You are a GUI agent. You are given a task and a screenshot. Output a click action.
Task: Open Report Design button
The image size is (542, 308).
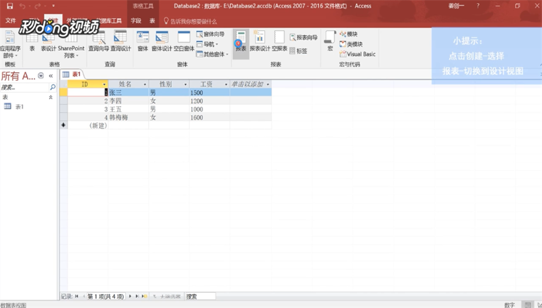[259, 41]
